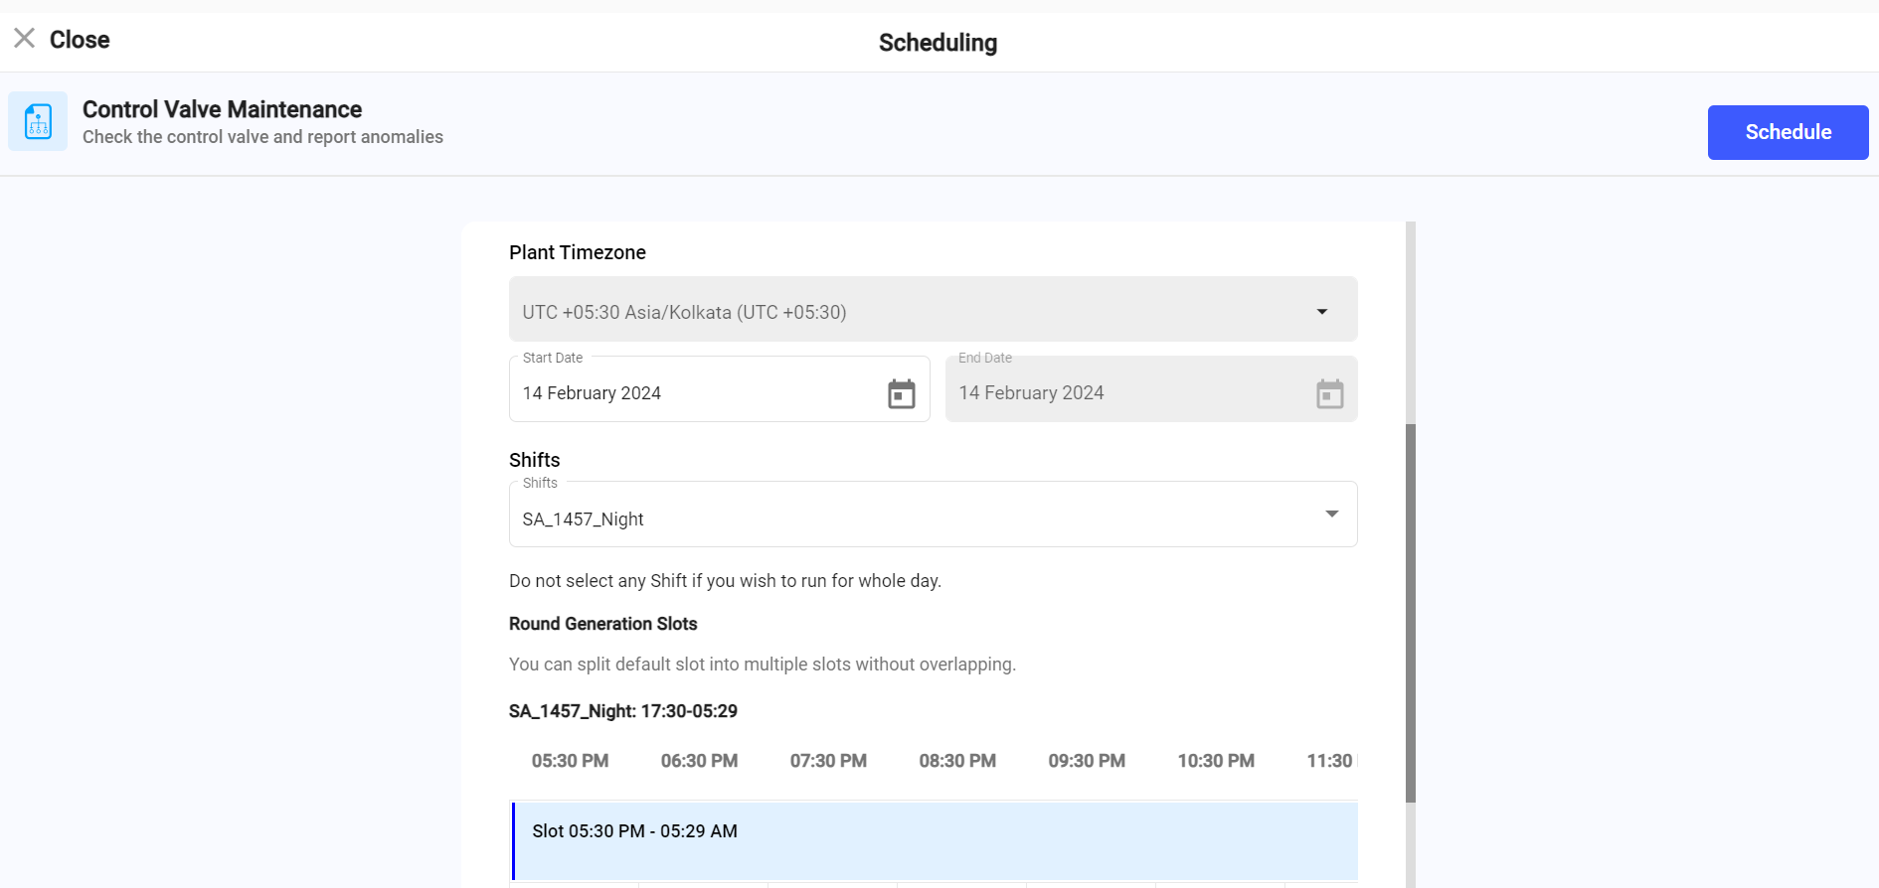Click the SA_1457_Night shift selection
This screenshot has width=1879, height=888.
(584, 519)
